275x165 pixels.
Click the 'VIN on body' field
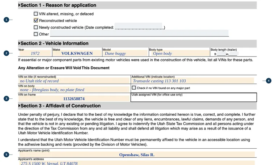(74, 90)
